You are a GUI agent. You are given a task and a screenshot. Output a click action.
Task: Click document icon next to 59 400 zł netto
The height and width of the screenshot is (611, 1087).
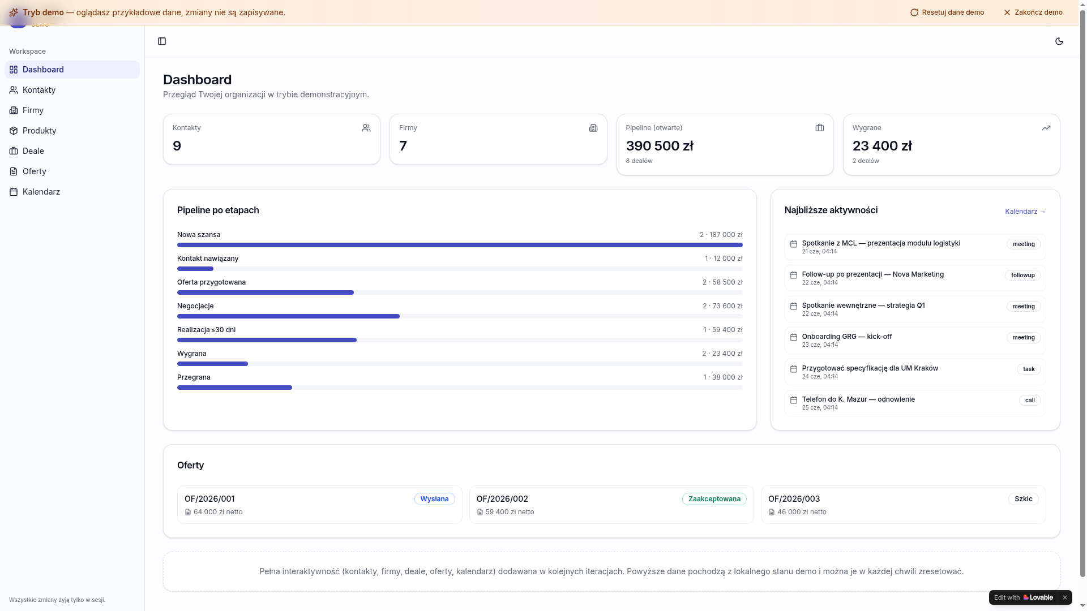480,512
